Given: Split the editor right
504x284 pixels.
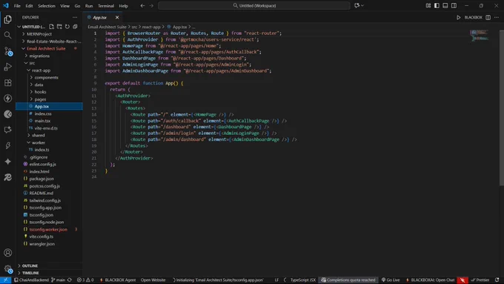Looking at the screenshot, I should (488, 17).
